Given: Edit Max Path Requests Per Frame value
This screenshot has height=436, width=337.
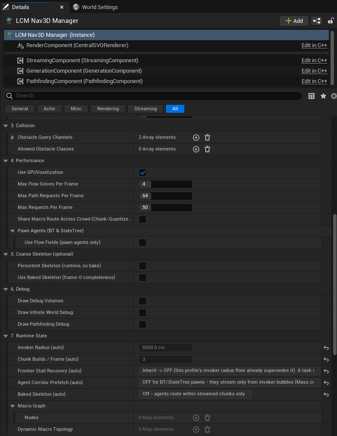Looking at the screenshot, I should (165, 196).
